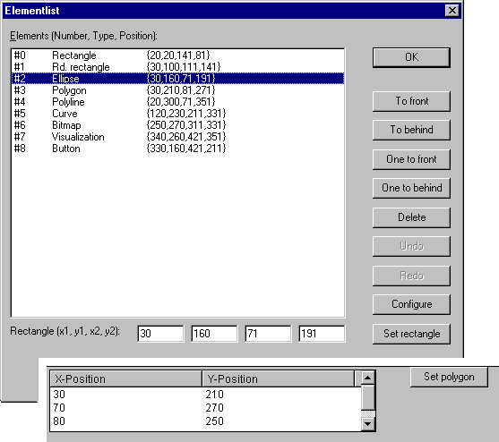499x442 pixels.
Task: Click the To behind button
Action: 411,130
